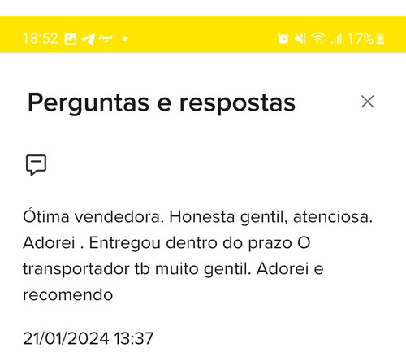Tap the gallery image notification icon
Viewport: 406px width, 361px height.
click(71, 38)
